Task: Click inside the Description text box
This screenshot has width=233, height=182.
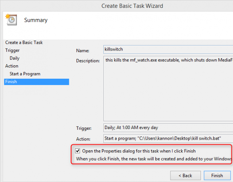Action: click(x=168, y=89)
